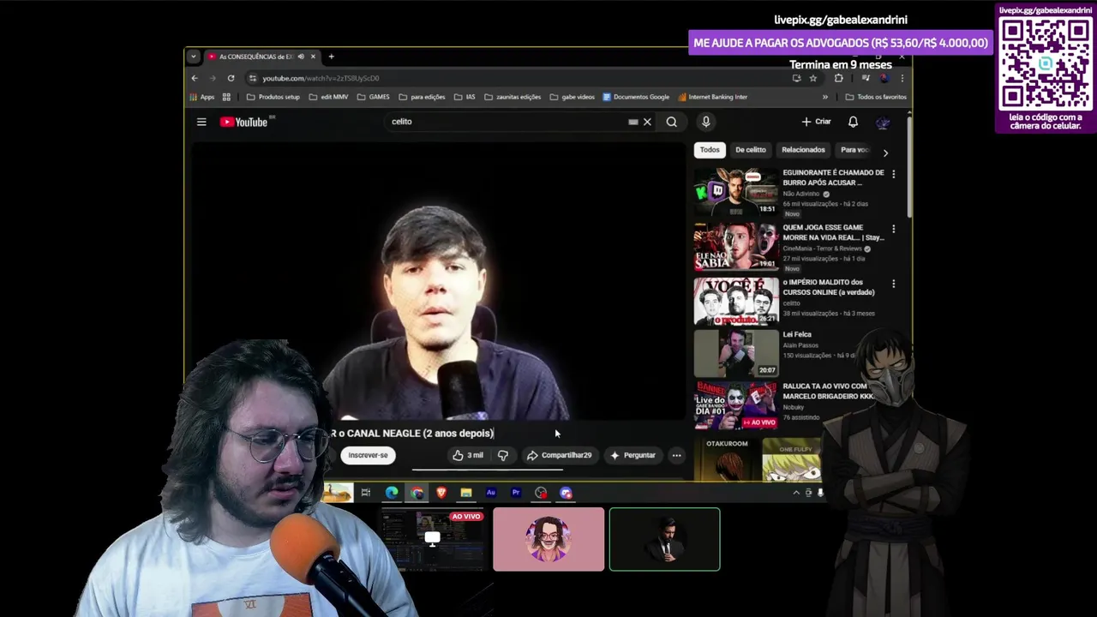Open the YouTube account avatar menu
This screenshot has width=1097, height=617.
click(883, 122)
